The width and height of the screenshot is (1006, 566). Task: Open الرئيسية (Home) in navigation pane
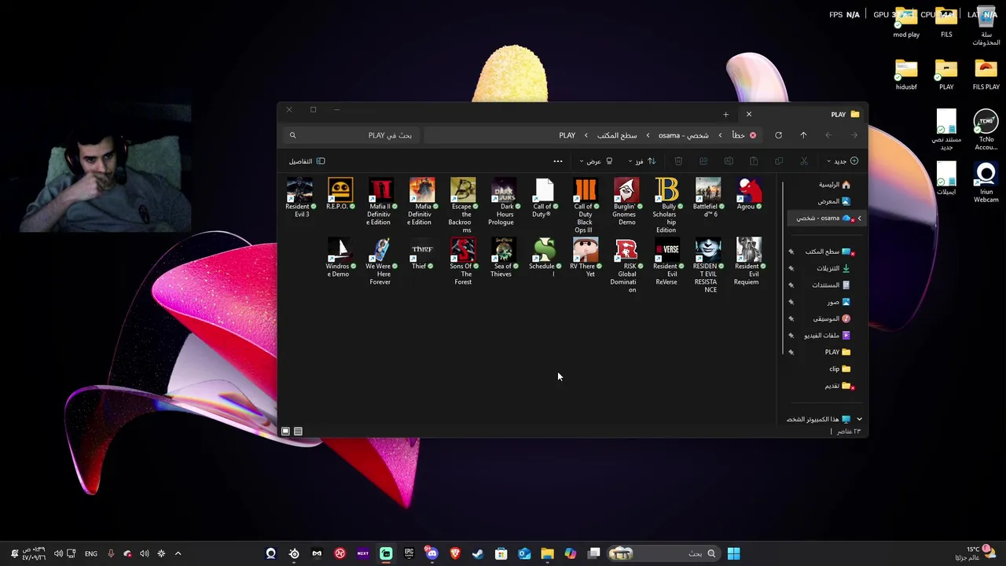[835, 185]
